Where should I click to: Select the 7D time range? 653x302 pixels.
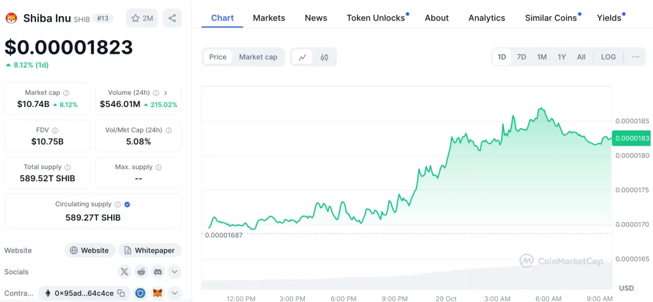pyautogui.click(x=521, y=57)
